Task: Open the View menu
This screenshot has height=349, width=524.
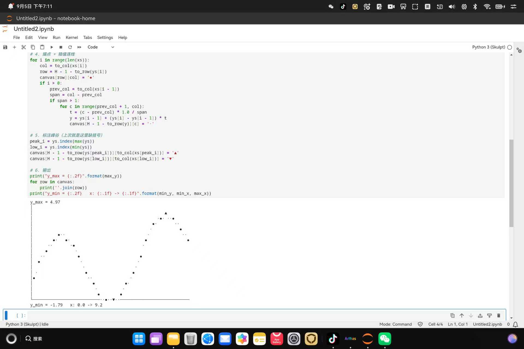Action: click(x=43, y=38)
